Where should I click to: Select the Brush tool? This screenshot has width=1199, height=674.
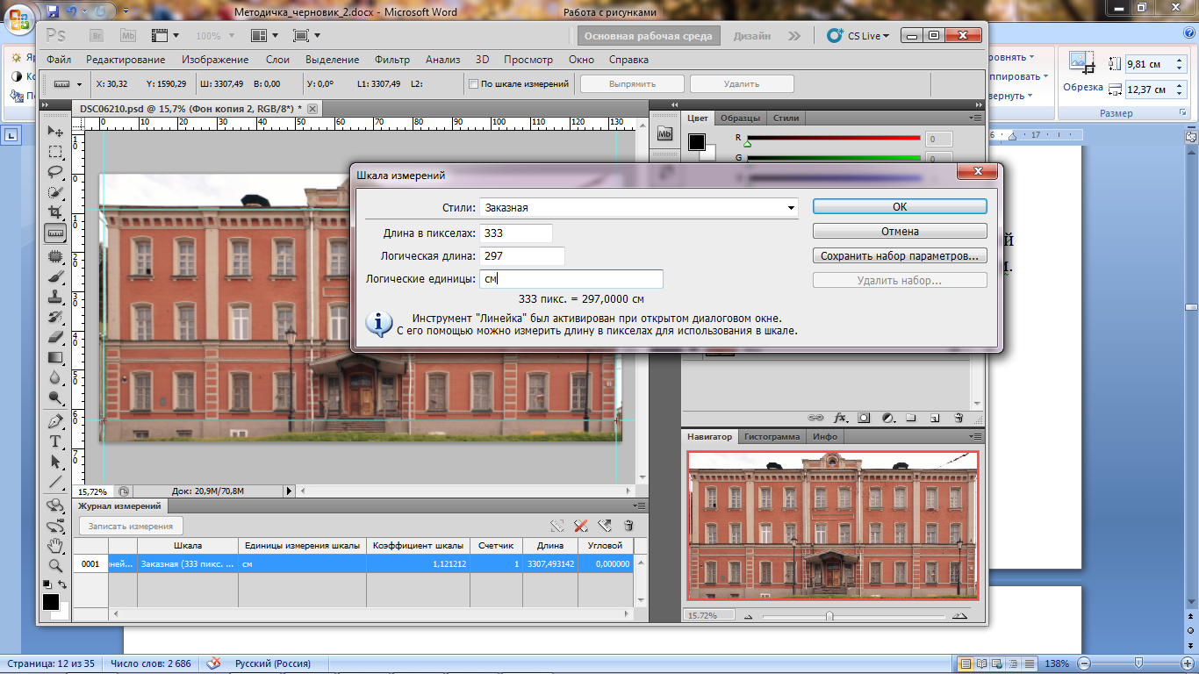(x=55, y=276)
